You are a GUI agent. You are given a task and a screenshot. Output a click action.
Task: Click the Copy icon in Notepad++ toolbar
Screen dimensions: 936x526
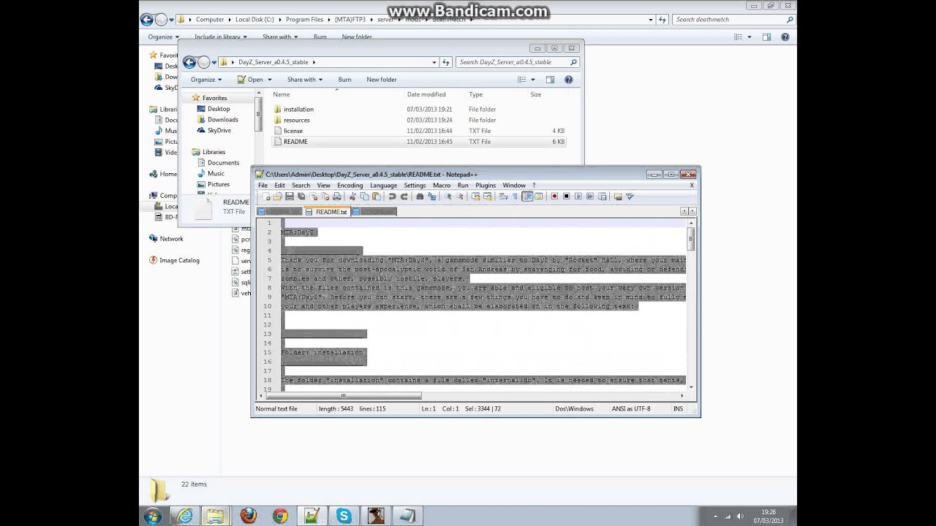pyautogui.click(x=365, y=197)
